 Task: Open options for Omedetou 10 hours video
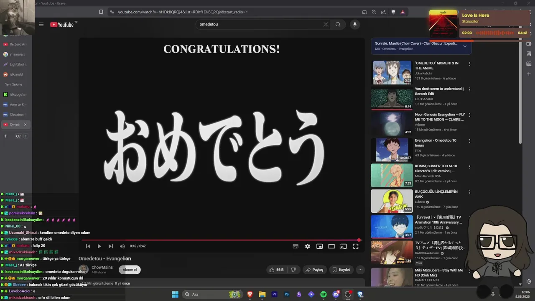[x=470, y=141]
